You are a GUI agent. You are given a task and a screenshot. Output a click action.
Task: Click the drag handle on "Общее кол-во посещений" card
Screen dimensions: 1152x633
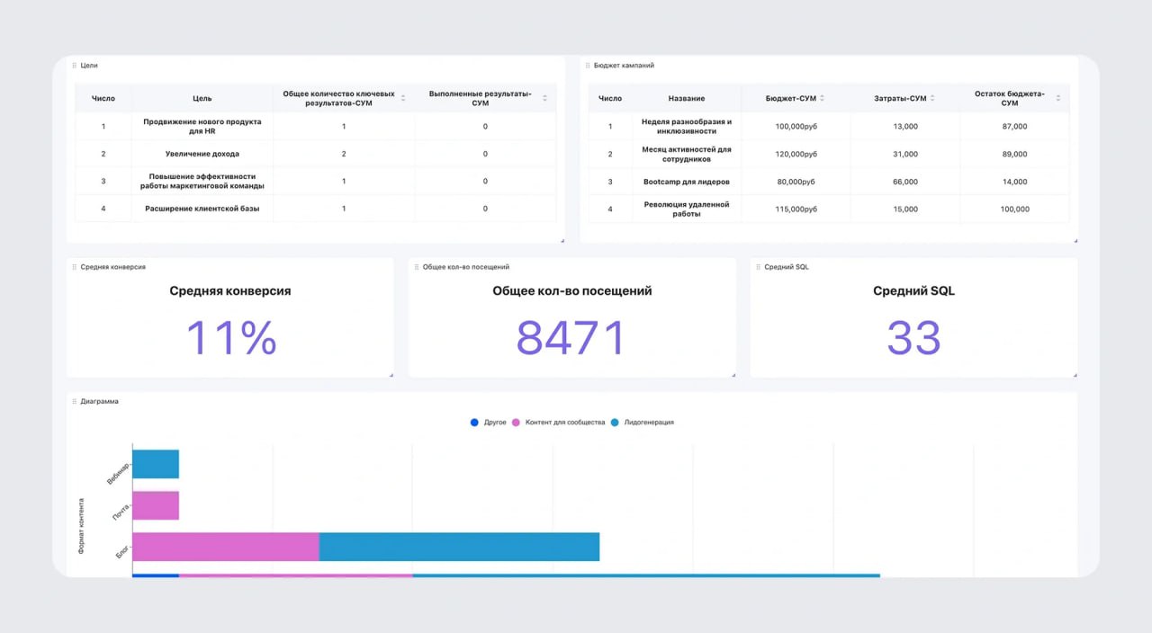[x=417, y=267]
